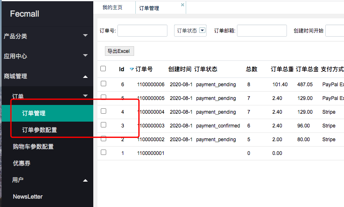
Task: Click the payment_confirmed status cell
Action: (218, 126)
